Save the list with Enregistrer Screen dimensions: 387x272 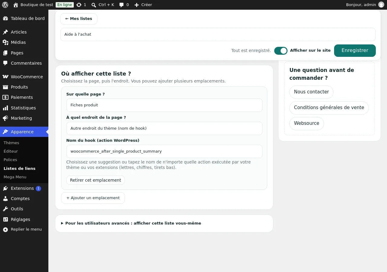pyautogui.click(x=355, y=50)
